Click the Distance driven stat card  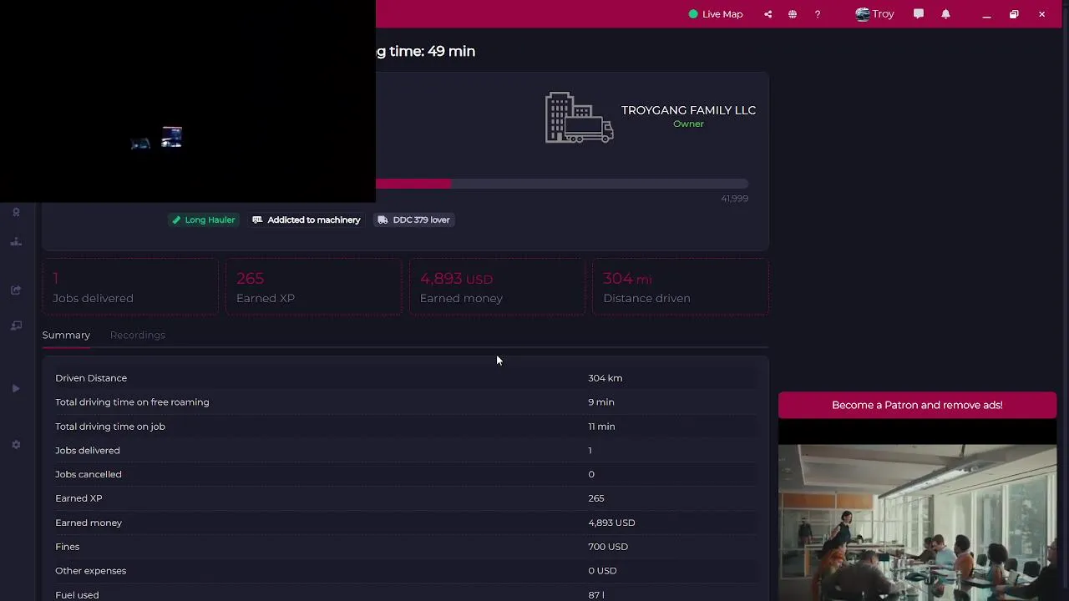[681, 287]
